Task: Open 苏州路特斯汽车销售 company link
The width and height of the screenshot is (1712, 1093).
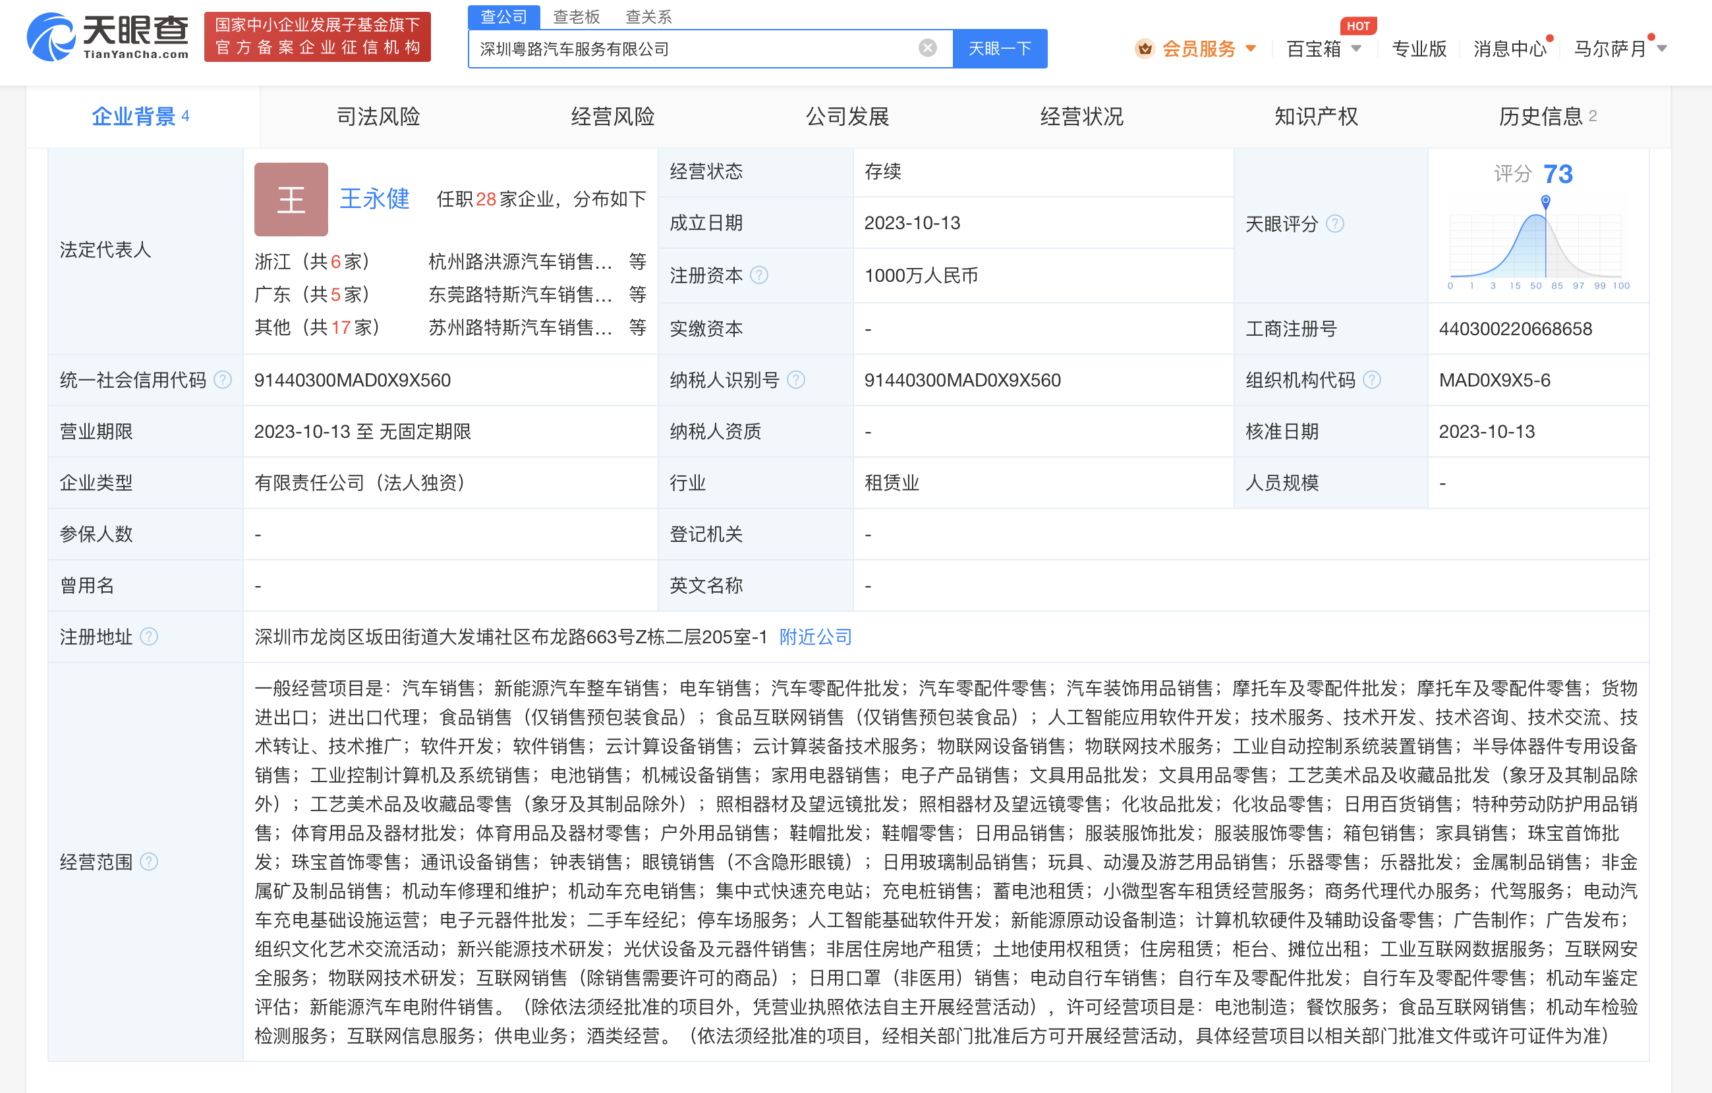Action: [521, 327]
